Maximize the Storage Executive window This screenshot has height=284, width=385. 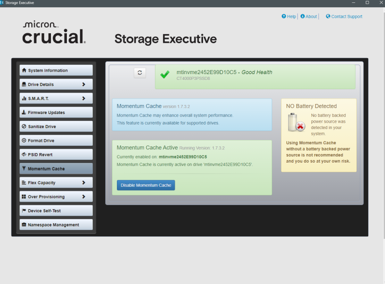click(x=367, y=2)
